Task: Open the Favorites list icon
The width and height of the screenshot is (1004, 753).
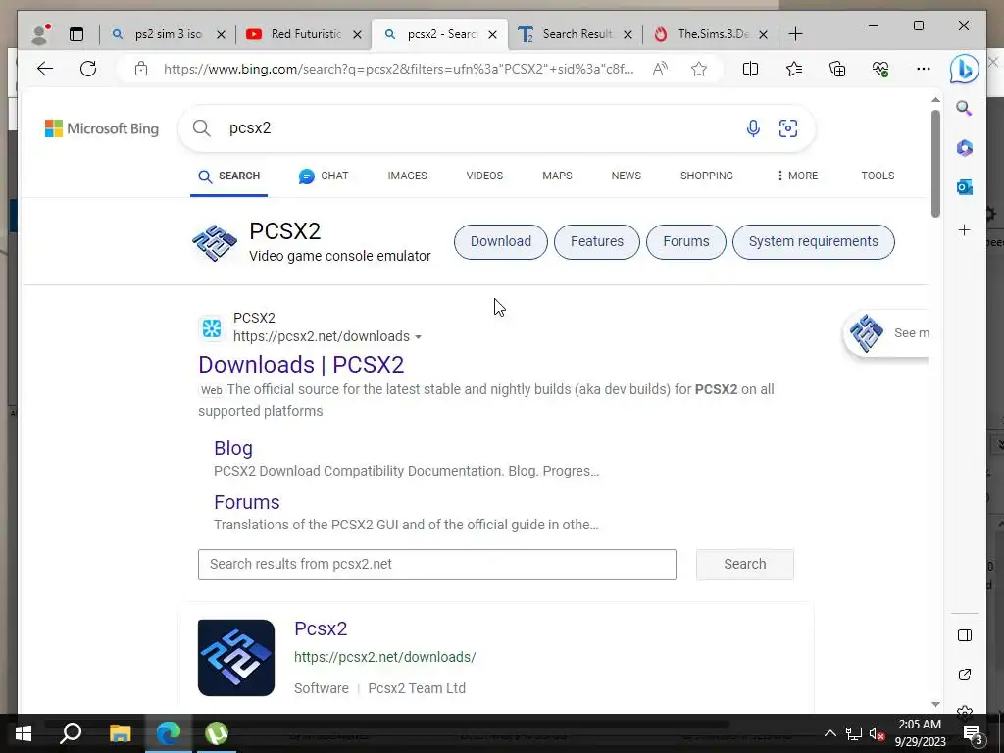Action: [x=794, y=69]
